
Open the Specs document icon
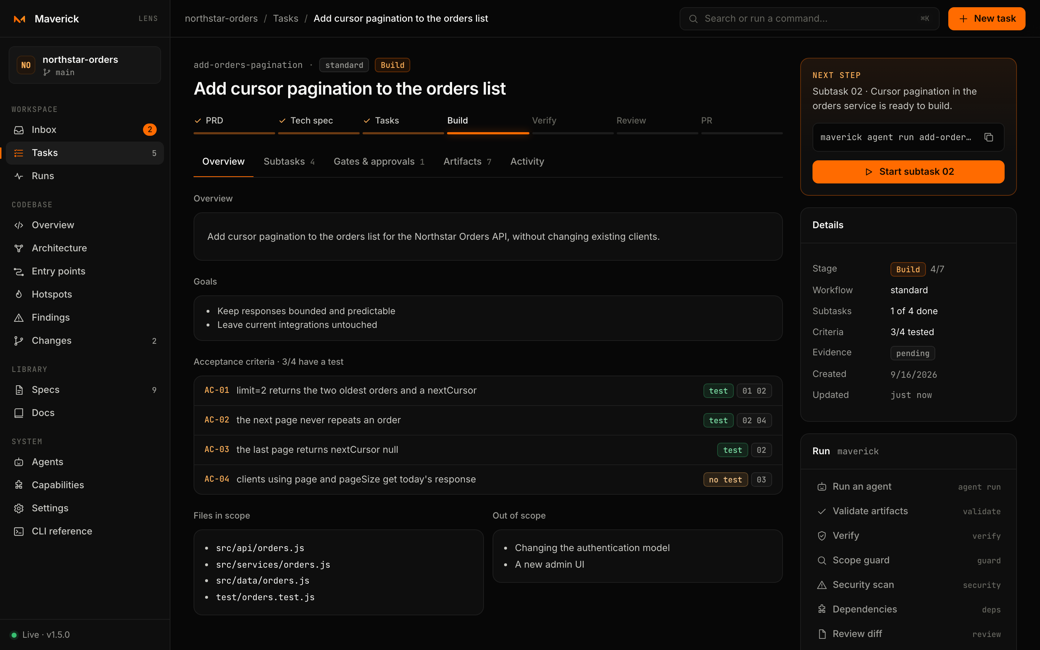pyautogui.click(x=19, y=390)
